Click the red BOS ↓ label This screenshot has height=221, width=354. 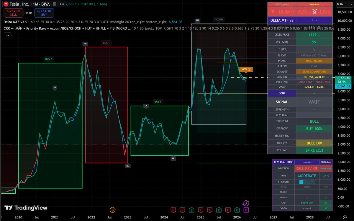click(106, 43)
